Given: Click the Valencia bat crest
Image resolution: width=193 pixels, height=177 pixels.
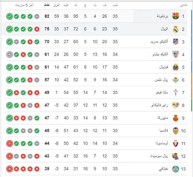Looking at the screenshot, I should click(x=176, y=131).
